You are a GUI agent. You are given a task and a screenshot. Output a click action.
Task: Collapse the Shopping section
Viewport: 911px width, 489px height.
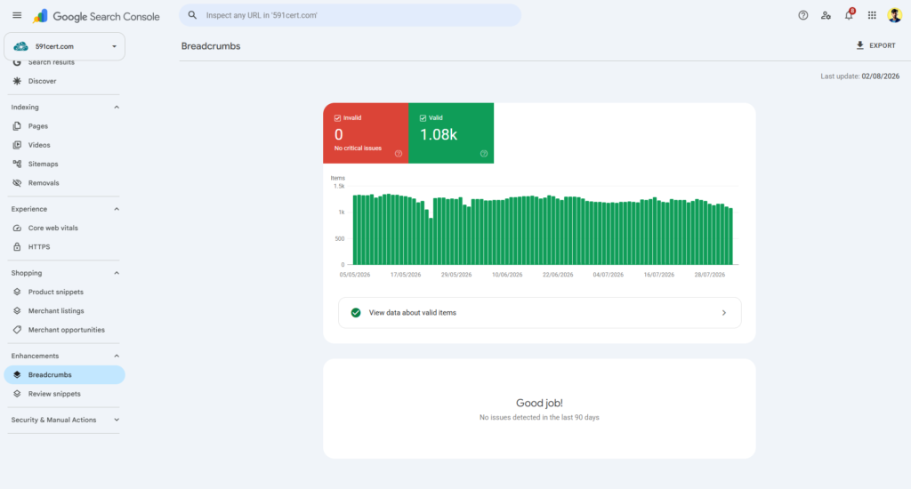tap(117, 273)
